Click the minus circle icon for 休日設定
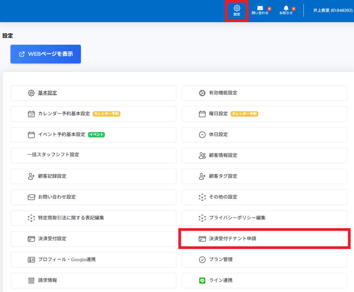354x292 pixels. pos(202,135)
